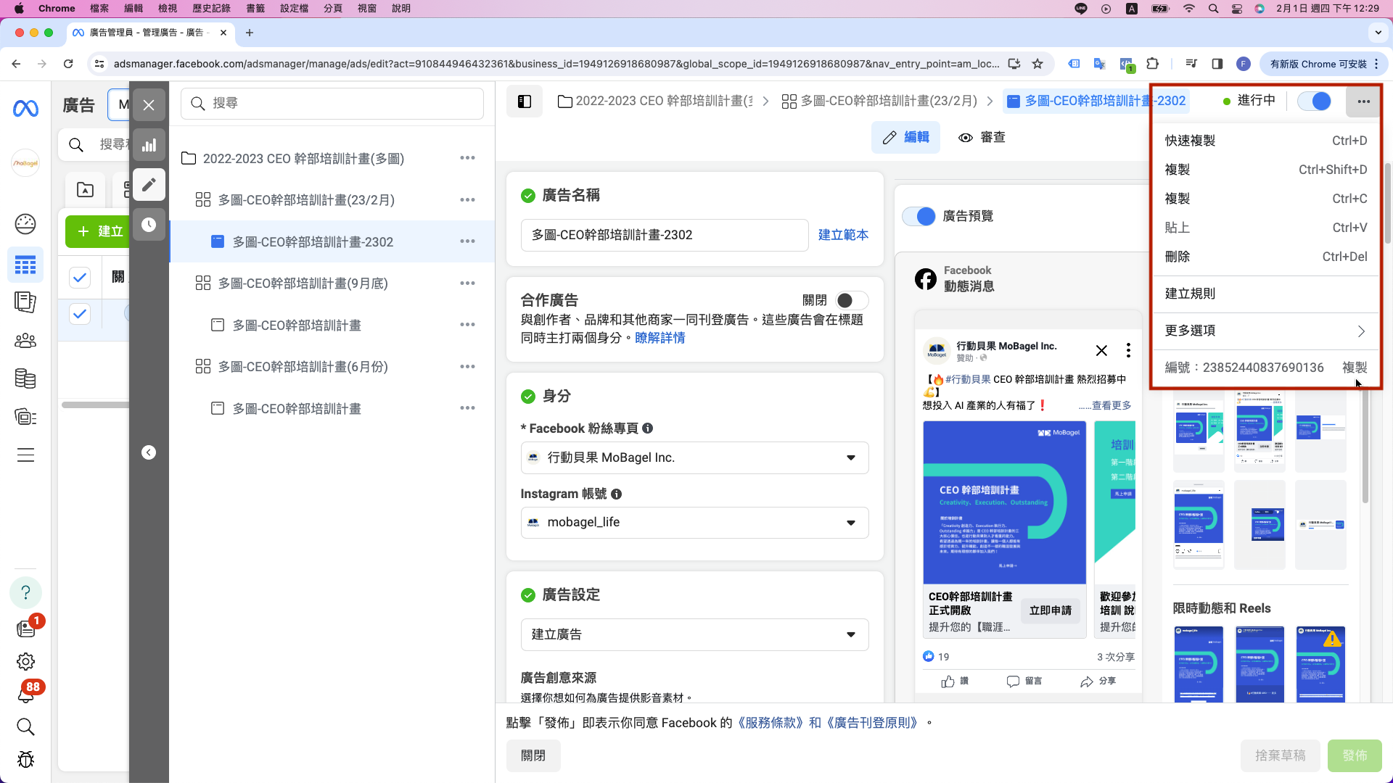This screenshot has height=783, width=1393.
Task: Choose 貼上 from the menu
Action: (x=1265, y=228)
